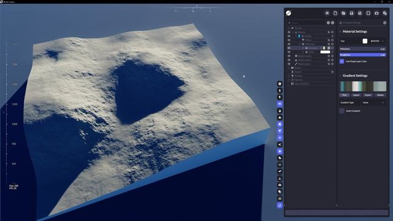This screenshot has height=221, width=393.
Task: Toggle visibility eye of the Materials row
Action: pyautogui.click(x=289, y=44)
